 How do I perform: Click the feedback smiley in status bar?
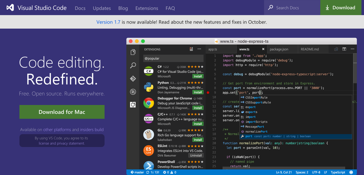351,172
